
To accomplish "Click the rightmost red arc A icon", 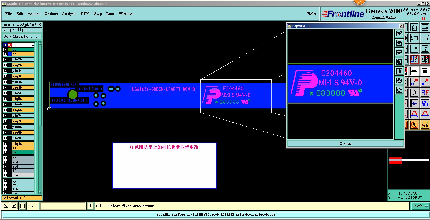I will coord(425,114).
